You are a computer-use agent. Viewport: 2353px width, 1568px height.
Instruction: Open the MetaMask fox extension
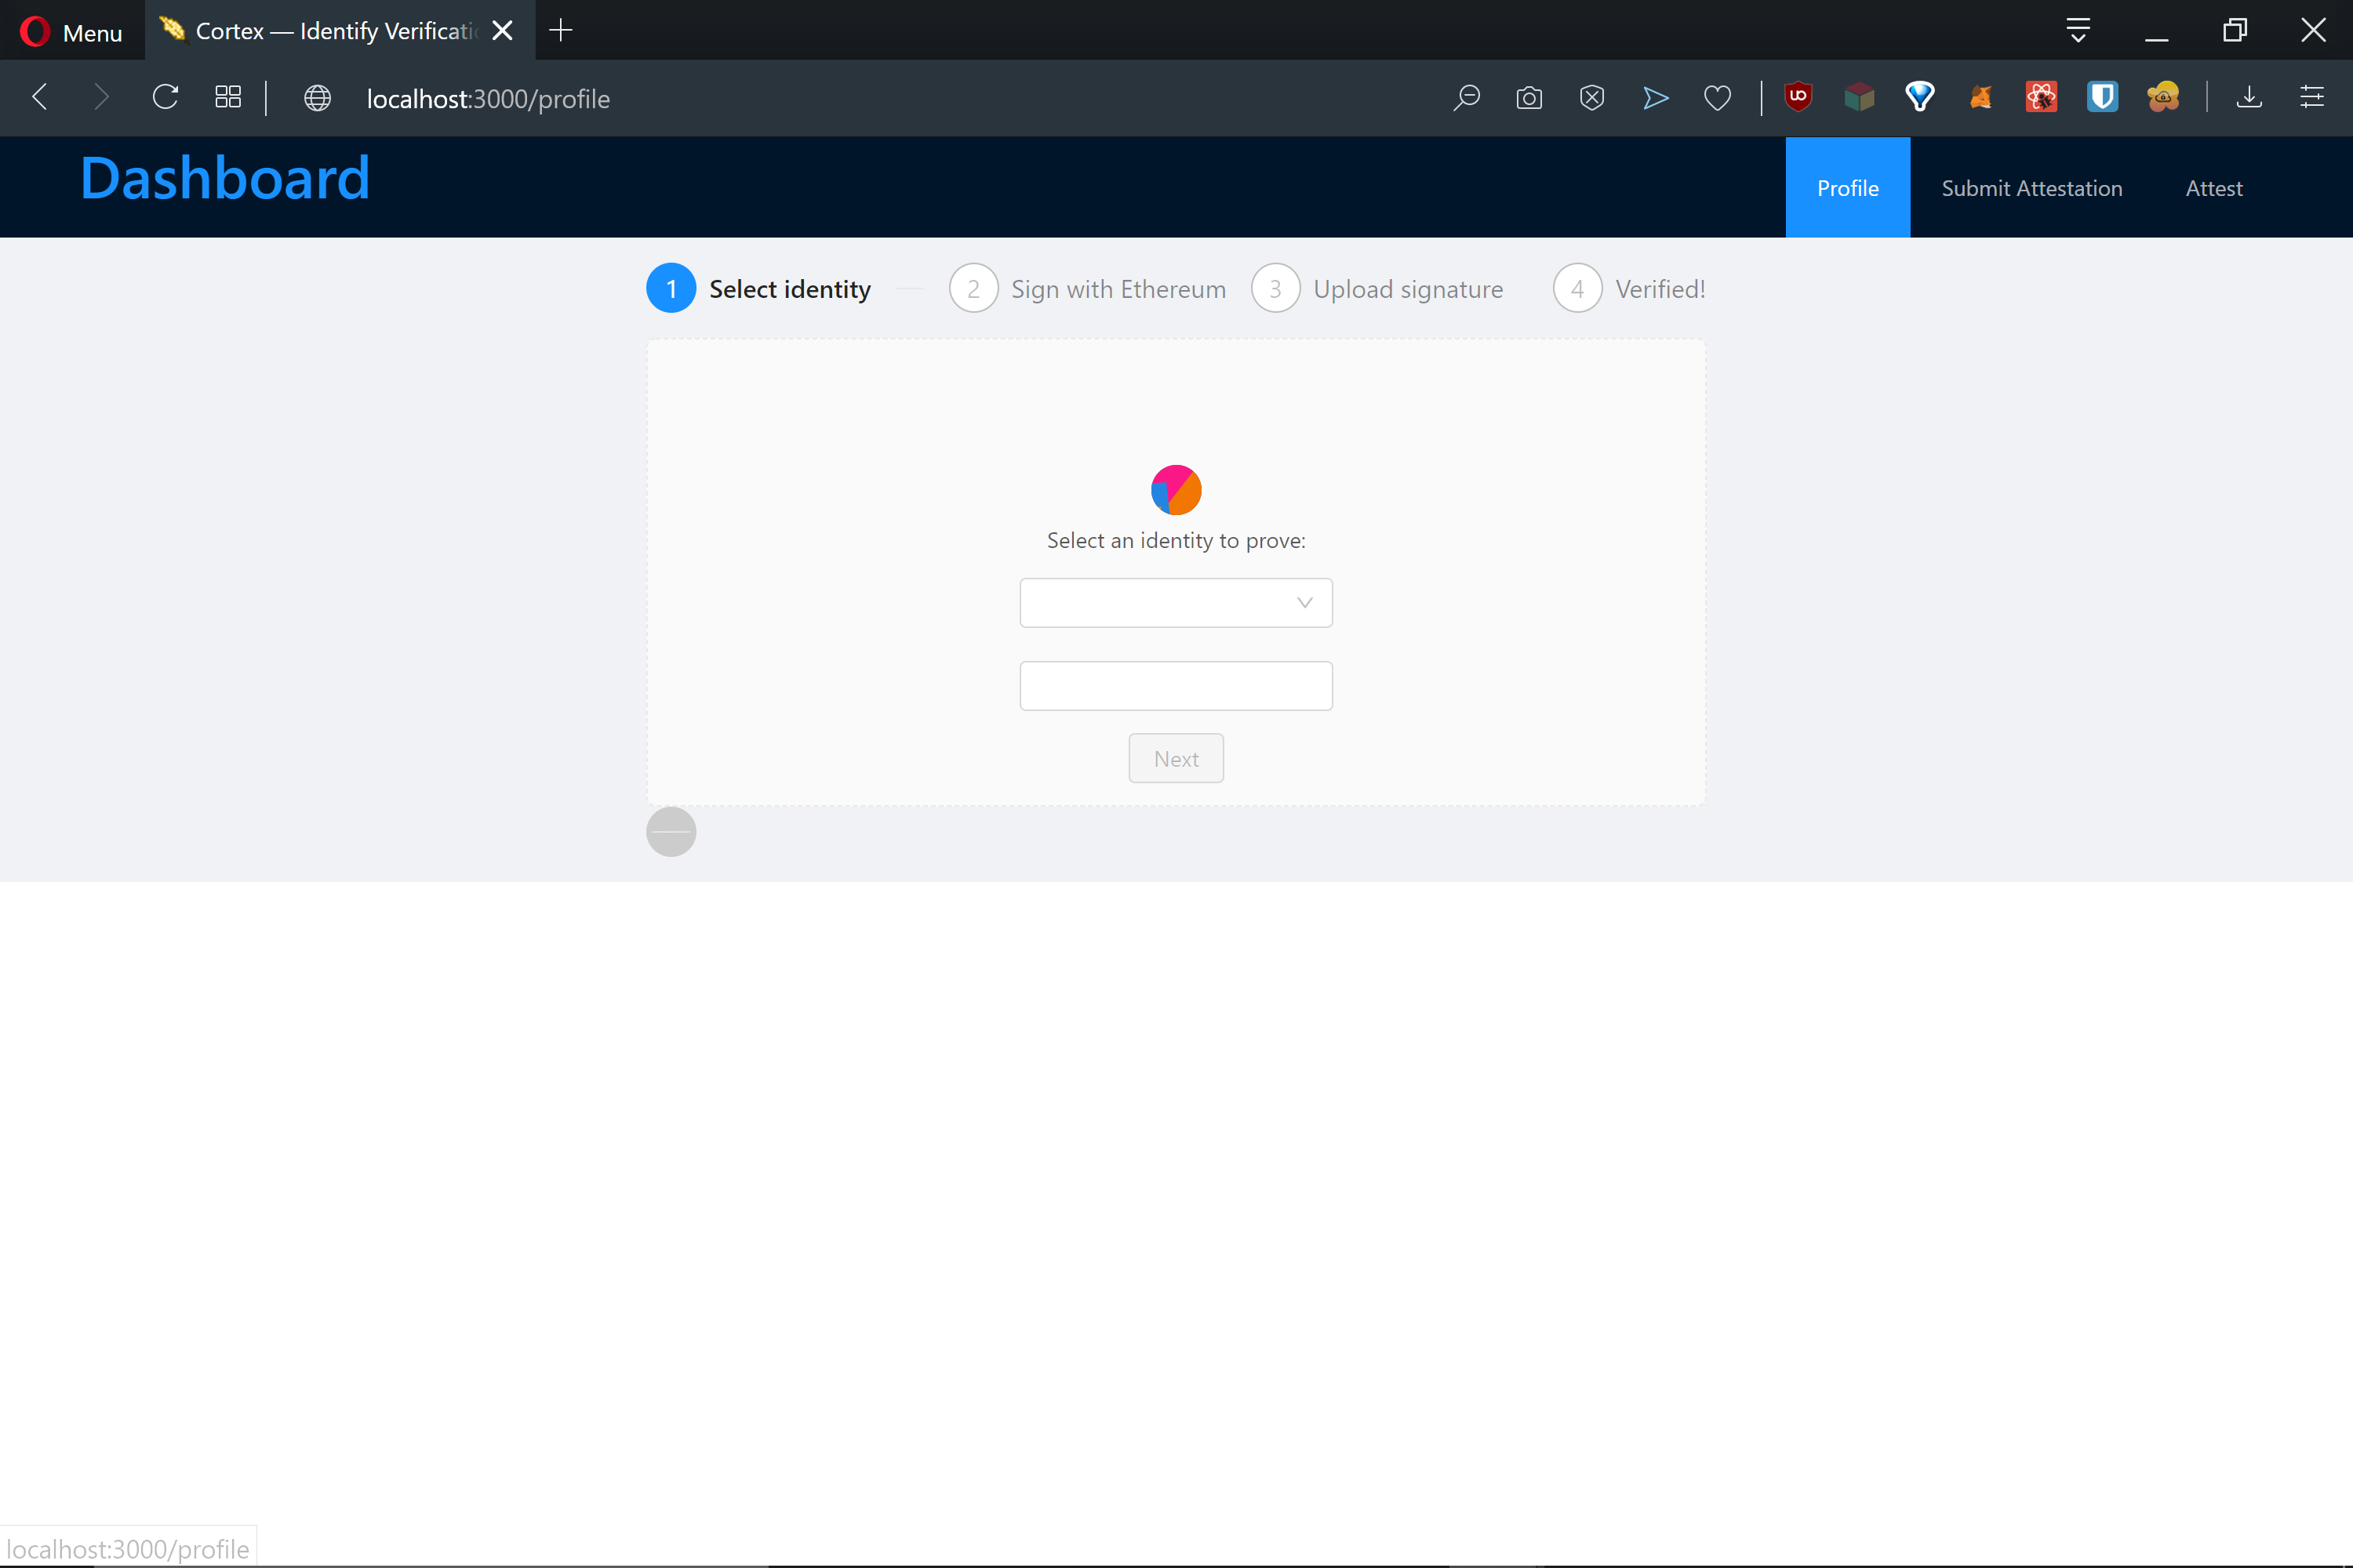(x=1980, y=97)
